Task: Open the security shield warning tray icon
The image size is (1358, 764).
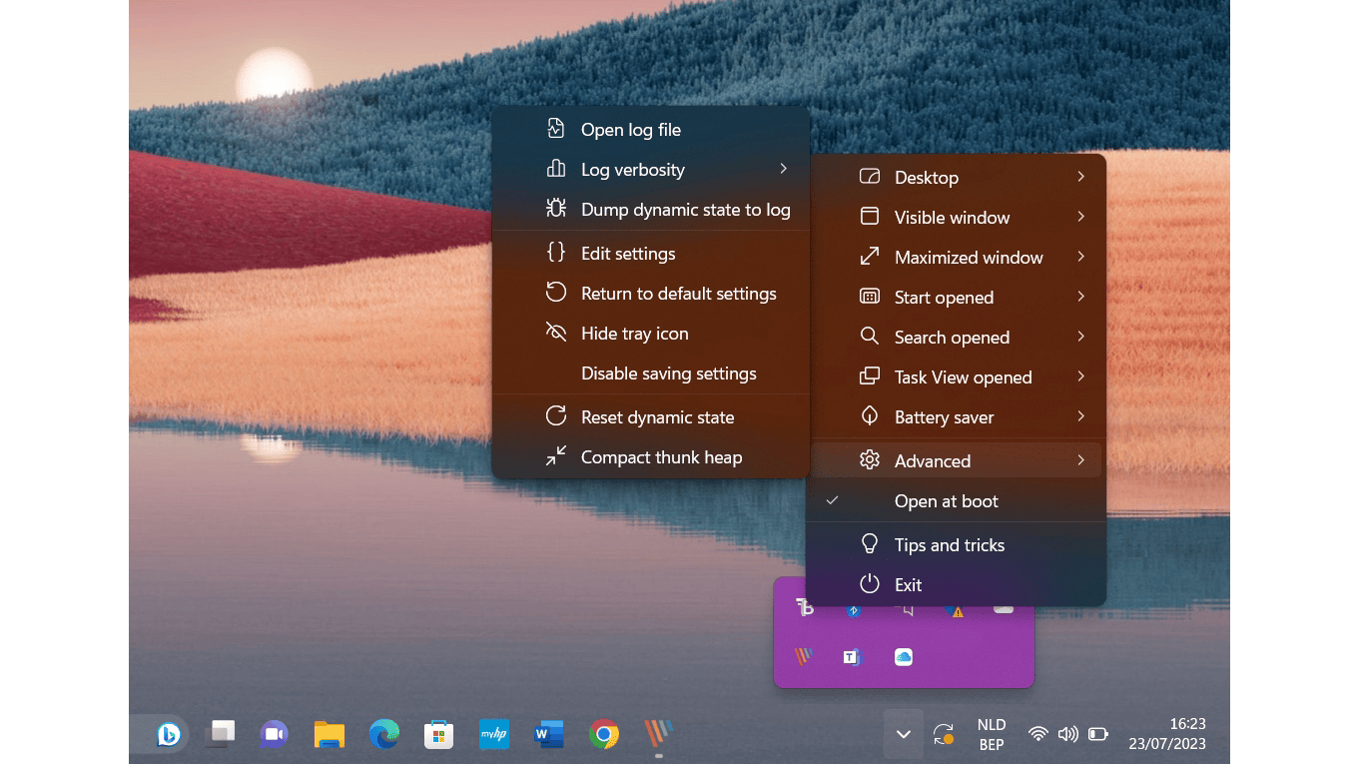Action: [x=956, y=610]
